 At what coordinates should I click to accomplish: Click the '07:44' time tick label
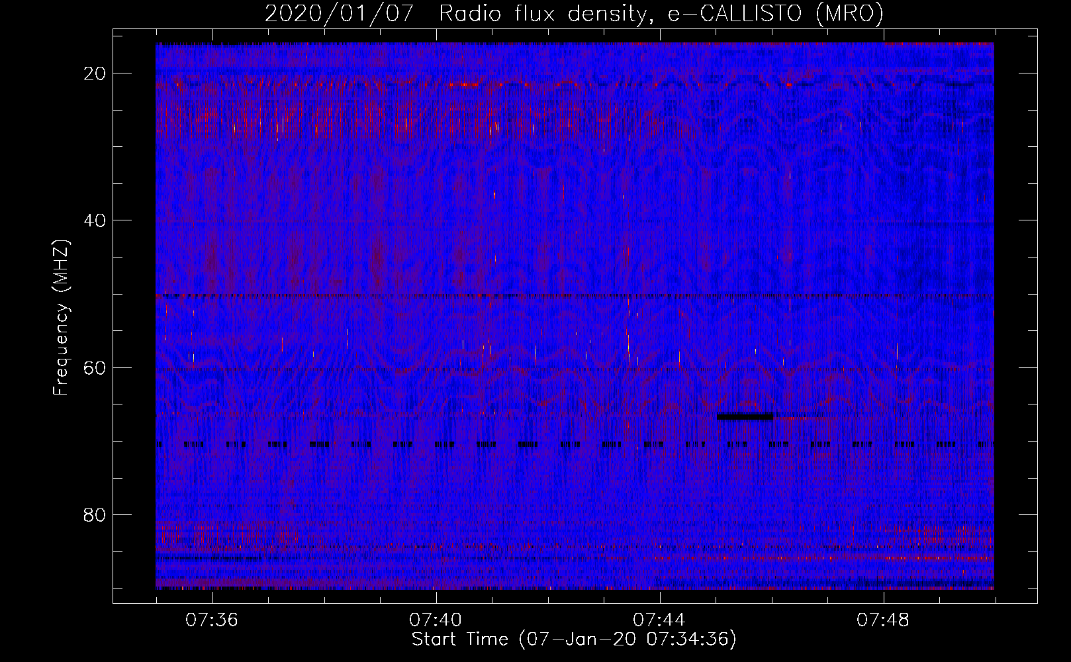pyautogui.click(x=659, y=620)
